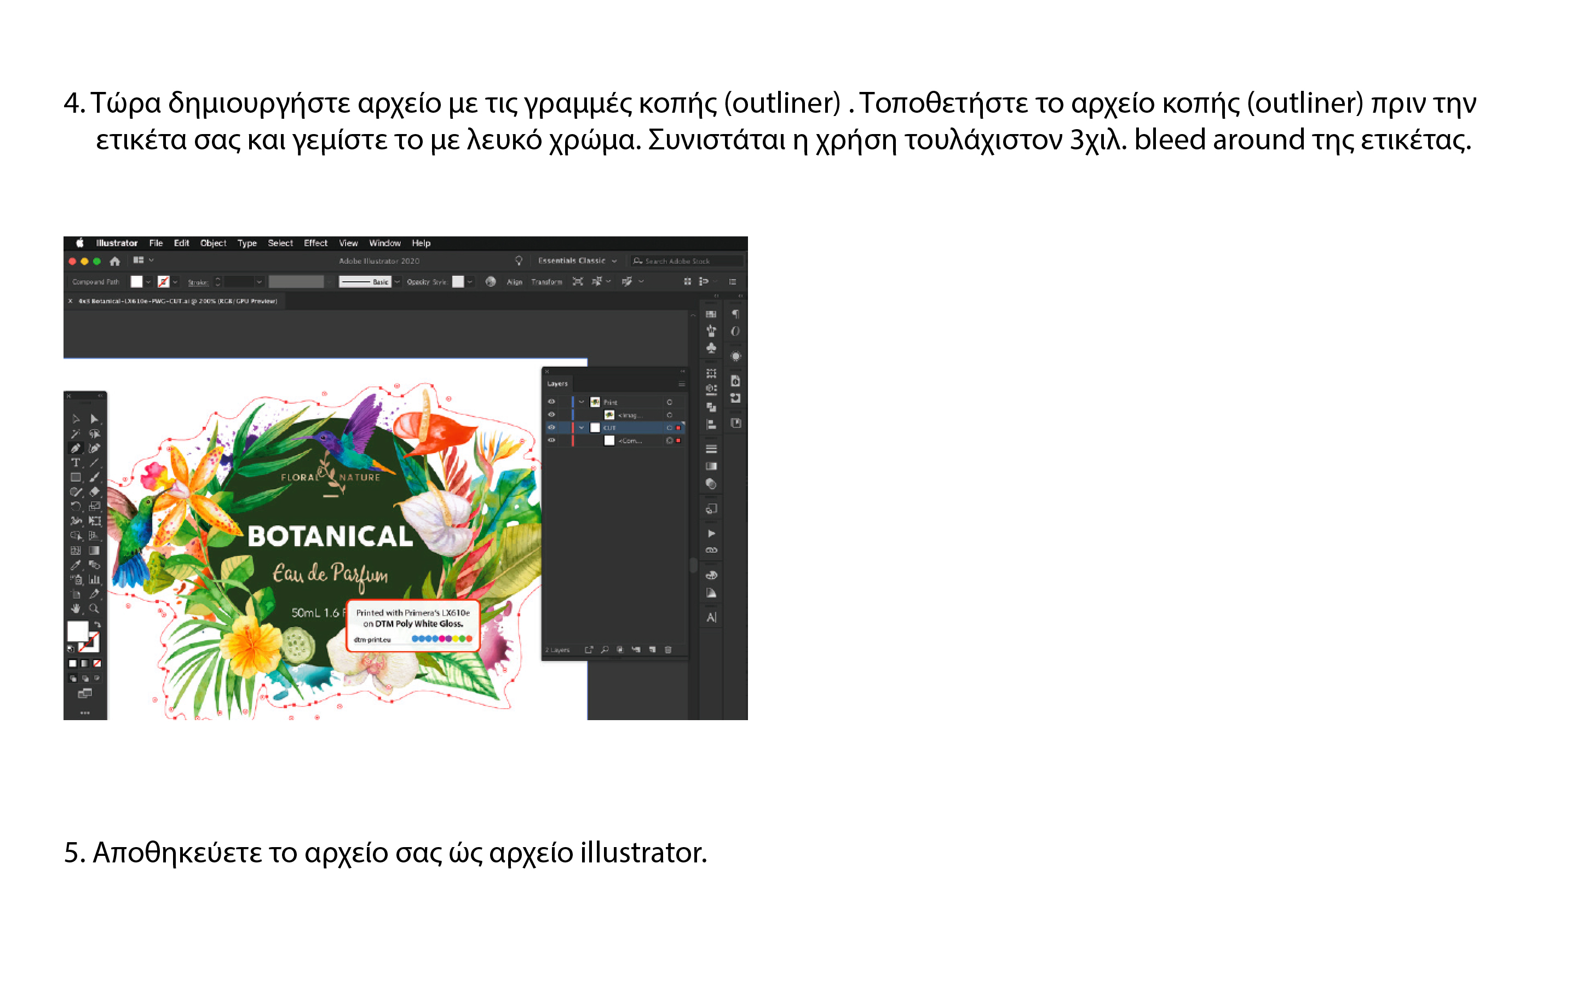Open the Home screen icon
The height and width of the screenshot is (985, 1577).
coord(114,261)
